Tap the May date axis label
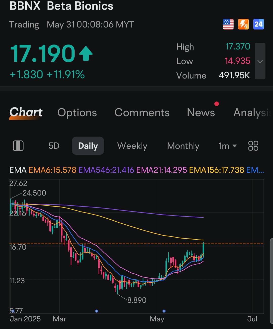This screenshot has height=329, width=273. 157,319
